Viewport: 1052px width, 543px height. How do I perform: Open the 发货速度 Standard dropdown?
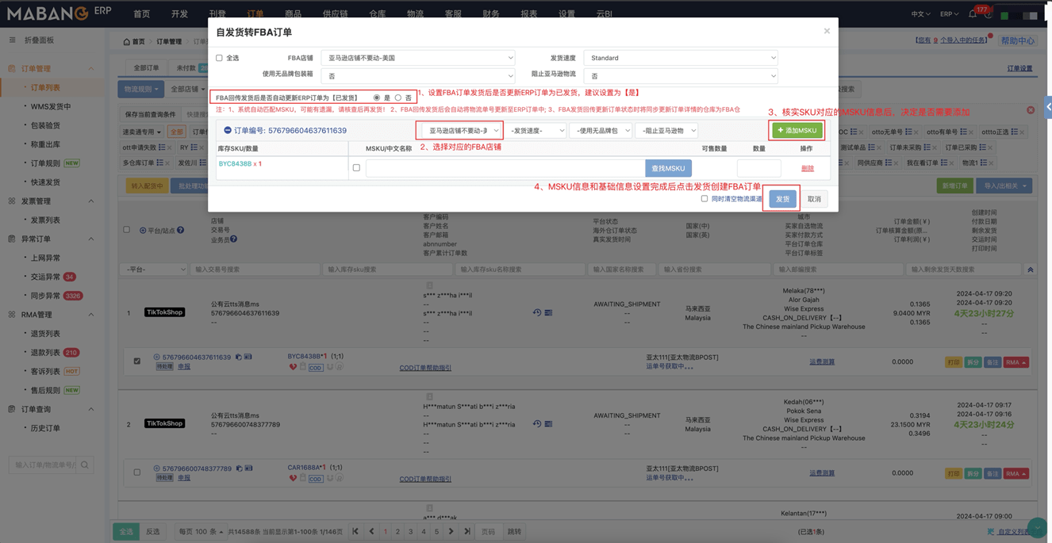click(680, 58)
